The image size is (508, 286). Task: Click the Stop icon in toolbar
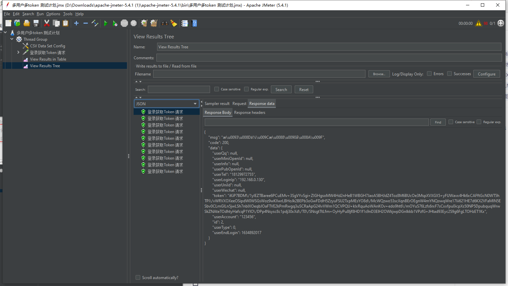click(124, 23)
